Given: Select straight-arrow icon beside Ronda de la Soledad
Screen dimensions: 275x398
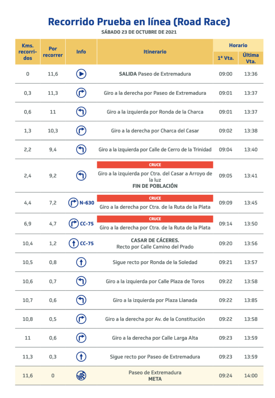Looking at the screenshot, I should point(81,262).
